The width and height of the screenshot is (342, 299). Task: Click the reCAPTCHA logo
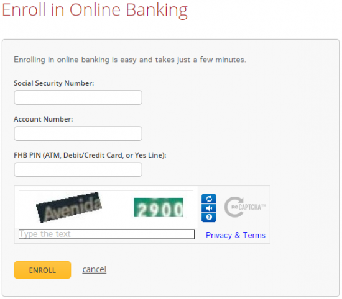(245, 207)
